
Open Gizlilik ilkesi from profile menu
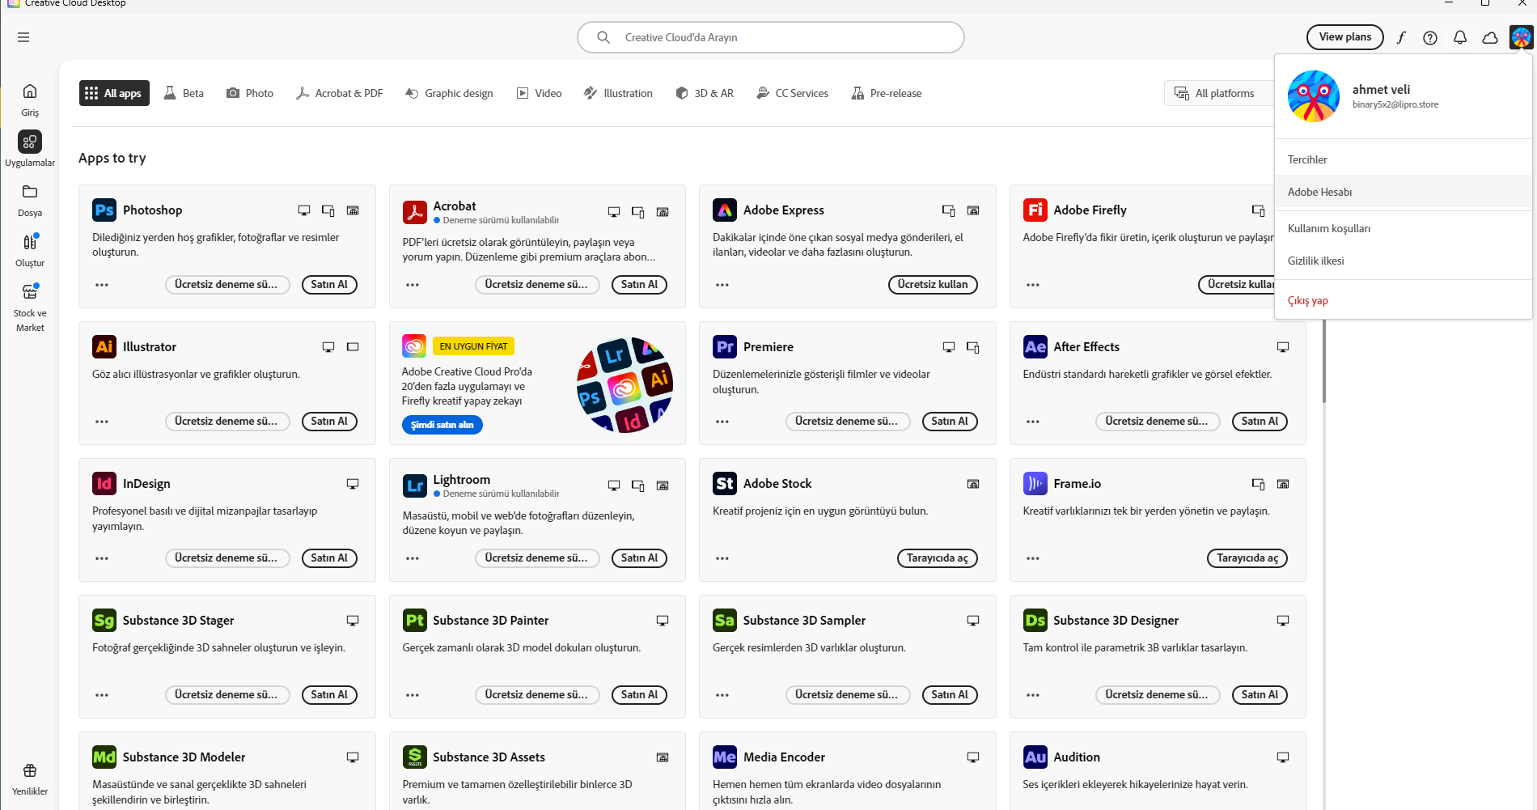coord(1404,261)
